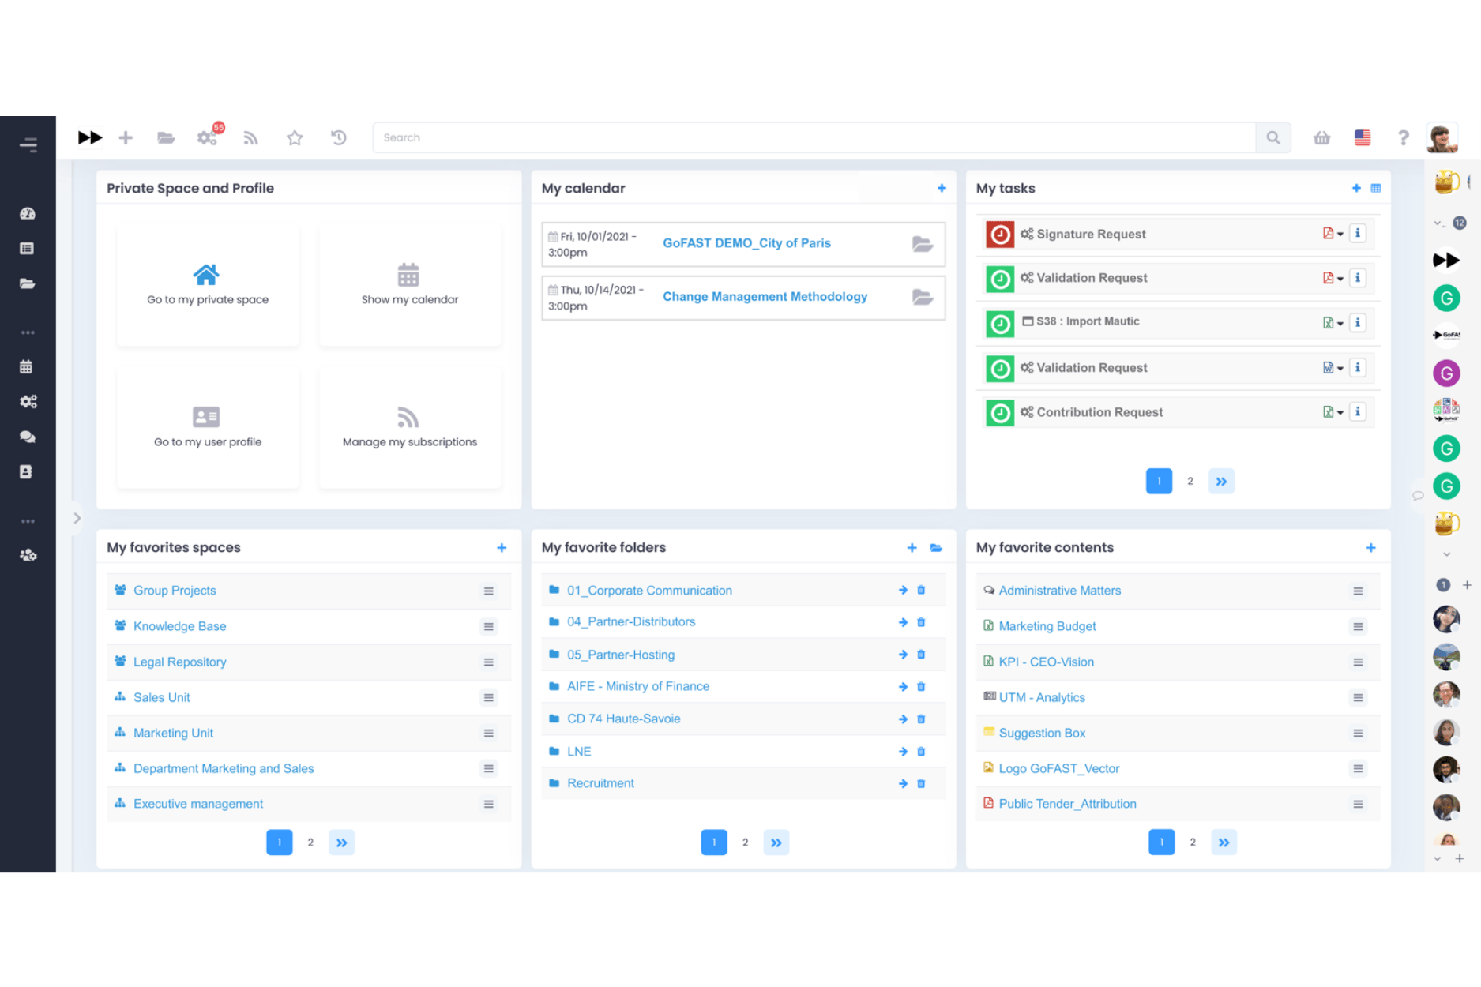Open the history clock icon in toolbar

pos(338,138)
